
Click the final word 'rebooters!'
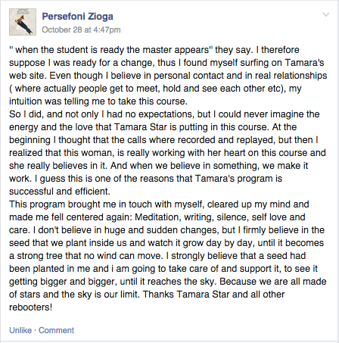coord(31,307)
